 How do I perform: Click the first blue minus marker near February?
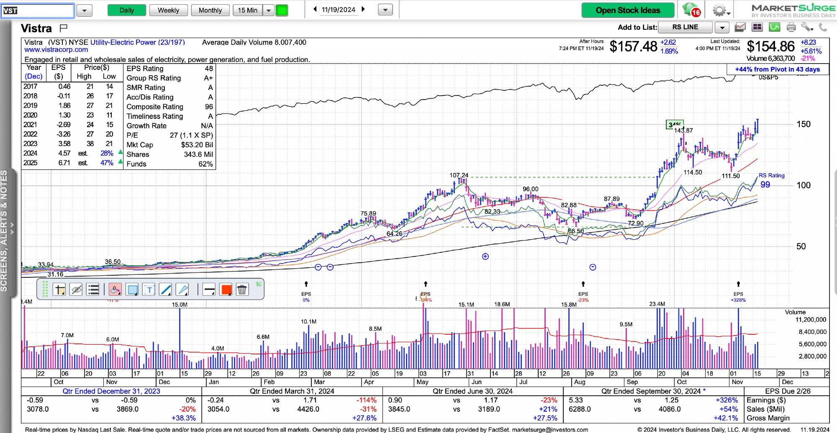(318, 267)
